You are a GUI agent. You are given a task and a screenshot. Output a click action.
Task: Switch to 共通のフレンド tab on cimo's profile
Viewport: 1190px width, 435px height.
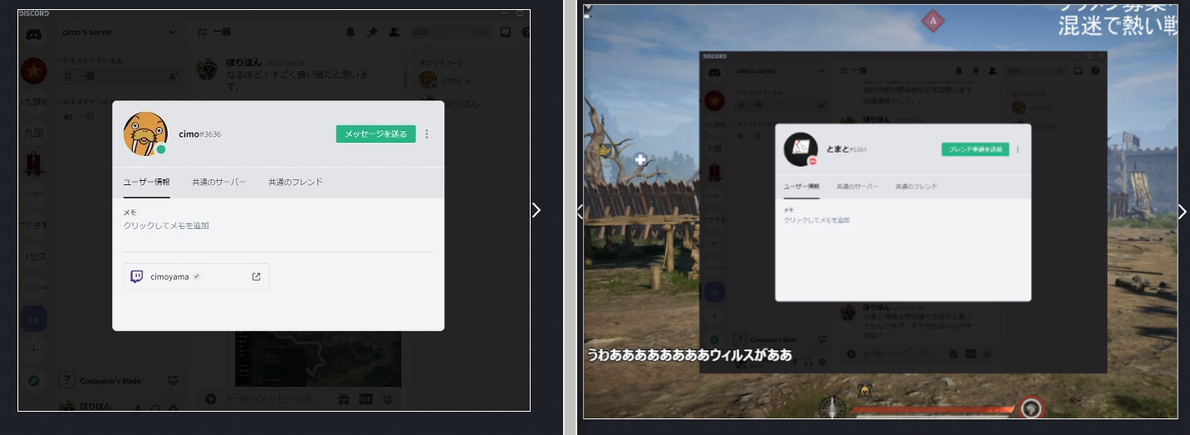(296, 182)
